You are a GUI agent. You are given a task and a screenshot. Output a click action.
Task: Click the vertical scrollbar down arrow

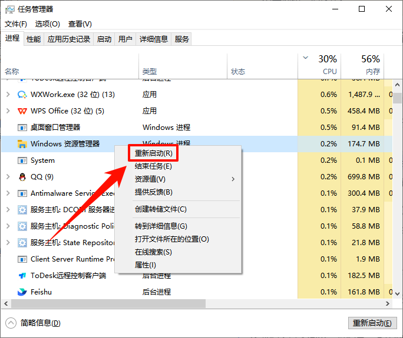(x=397, y=294)
